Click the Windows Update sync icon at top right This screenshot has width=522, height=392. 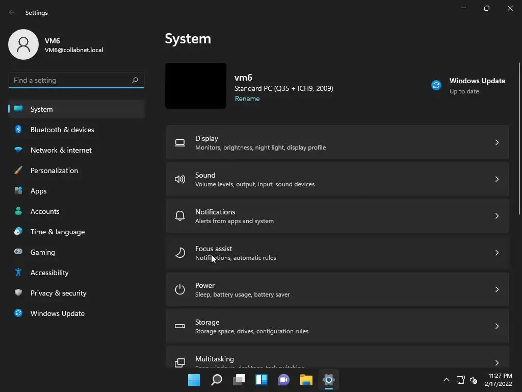coord(436,85)
